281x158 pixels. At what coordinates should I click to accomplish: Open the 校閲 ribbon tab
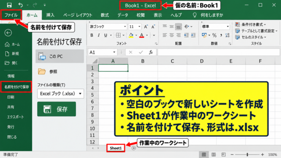pyautogui.click(x=140, y=15)
